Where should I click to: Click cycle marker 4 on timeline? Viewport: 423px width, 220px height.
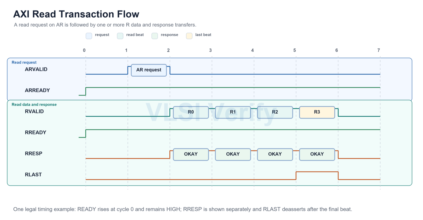(253, 50)
